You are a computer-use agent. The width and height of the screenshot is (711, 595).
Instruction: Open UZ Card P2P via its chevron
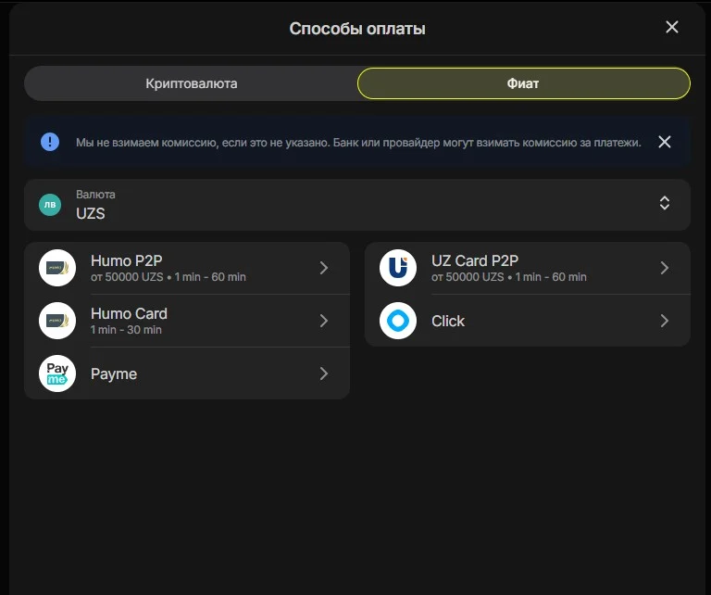pyautogui.click(x=665, y=268)
